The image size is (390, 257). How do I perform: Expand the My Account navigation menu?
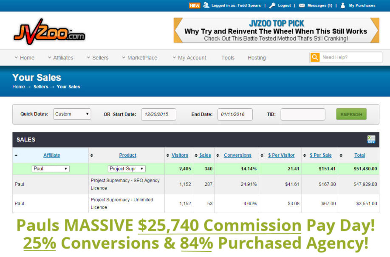pos(189,58)
